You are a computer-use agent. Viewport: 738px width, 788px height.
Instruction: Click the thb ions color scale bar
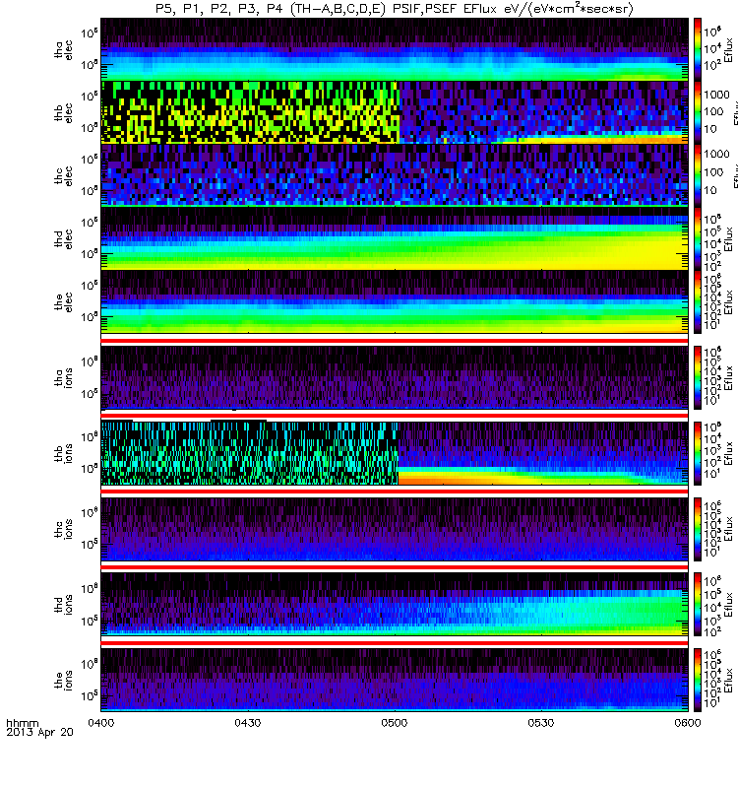coord(698,453)
